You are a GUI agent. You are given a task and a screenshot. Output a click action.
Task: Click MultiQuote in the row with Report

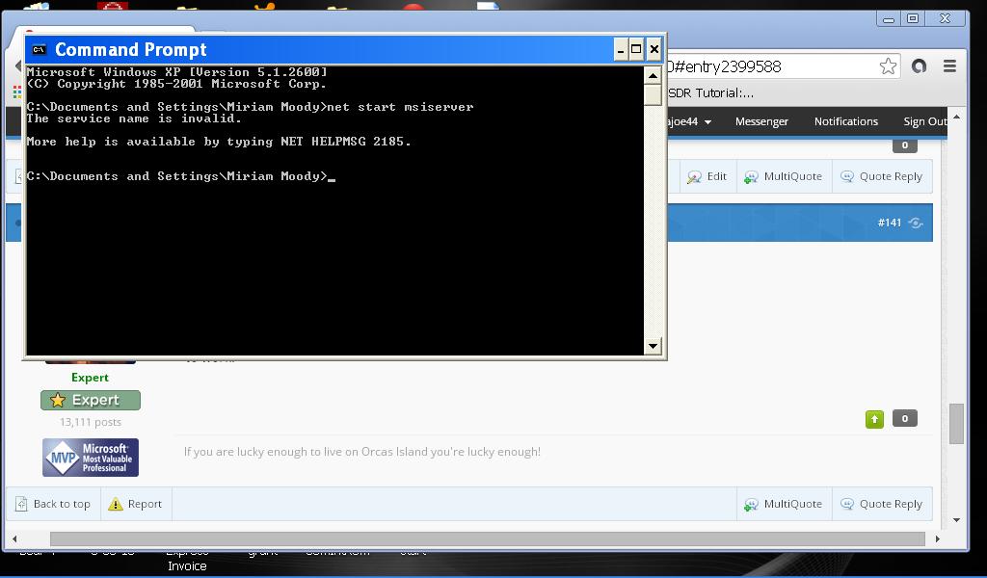point(783,504)
